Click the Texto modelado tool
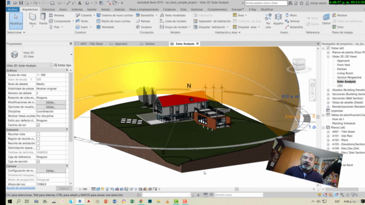The height and width of the screenshot is (205, 365). click(x=173, y=15)
